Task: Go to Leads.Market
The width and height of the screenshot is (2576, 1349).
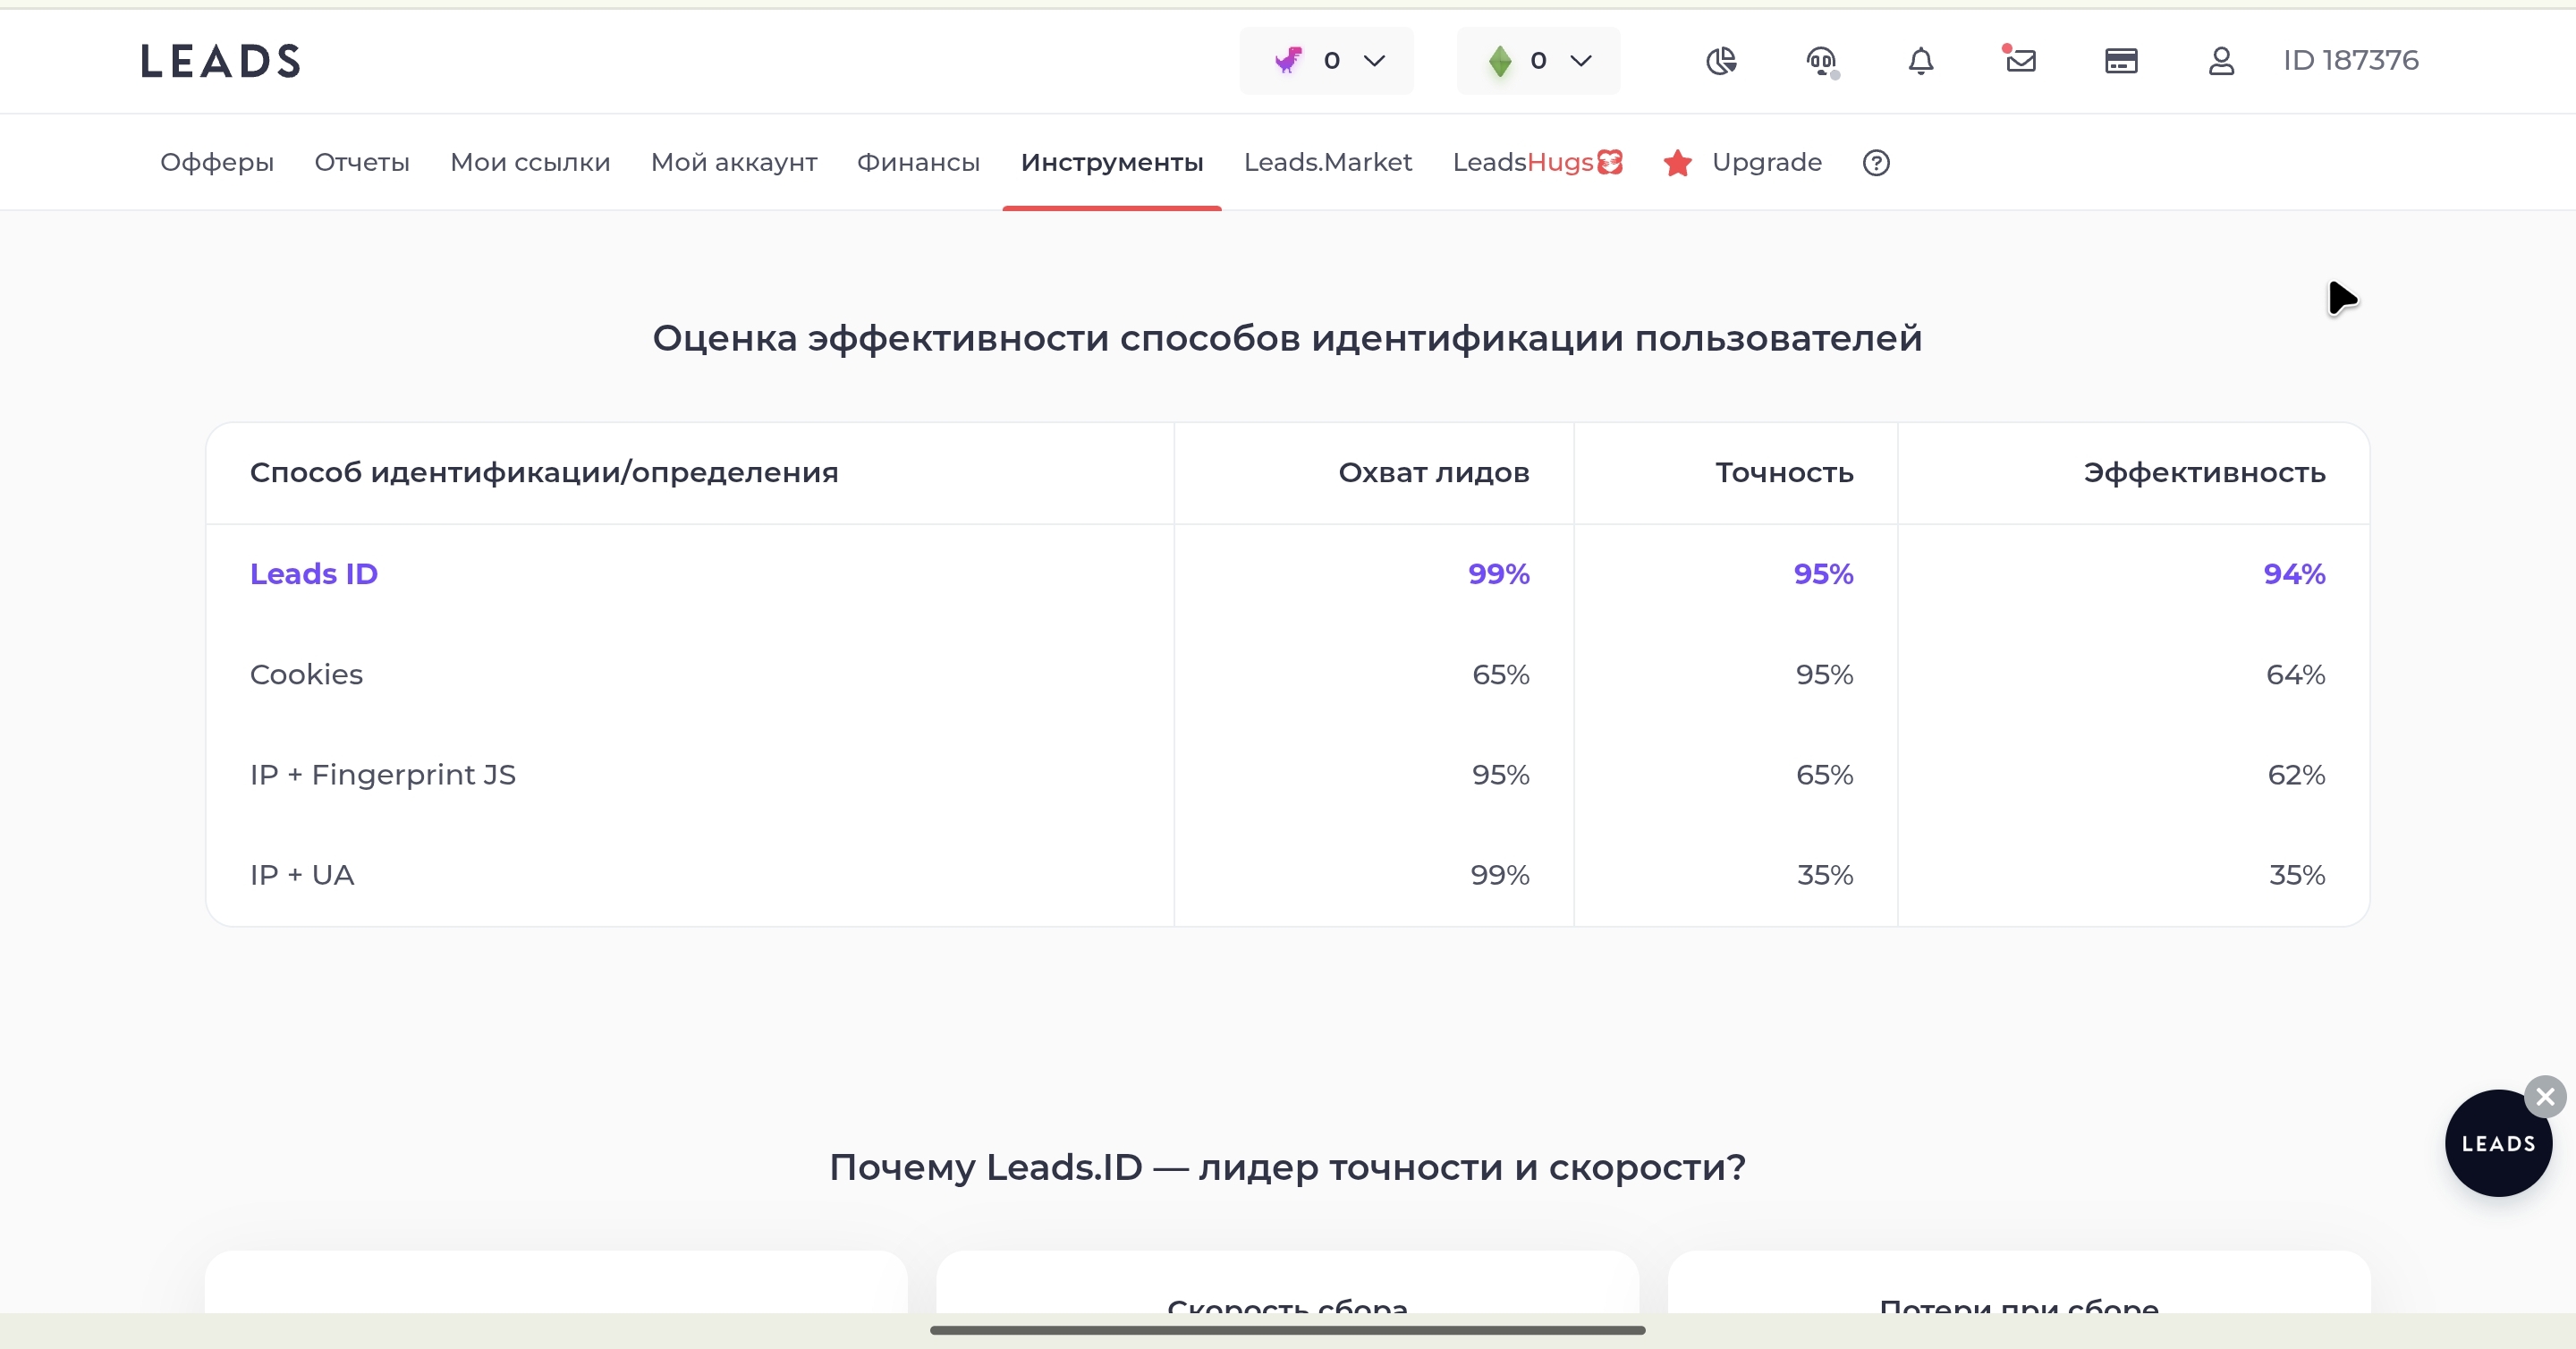Action: (x=1328, y=162)
